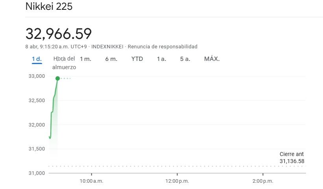Click the green current-price dot on chart
Screen dimensions: 323x189
58,78
